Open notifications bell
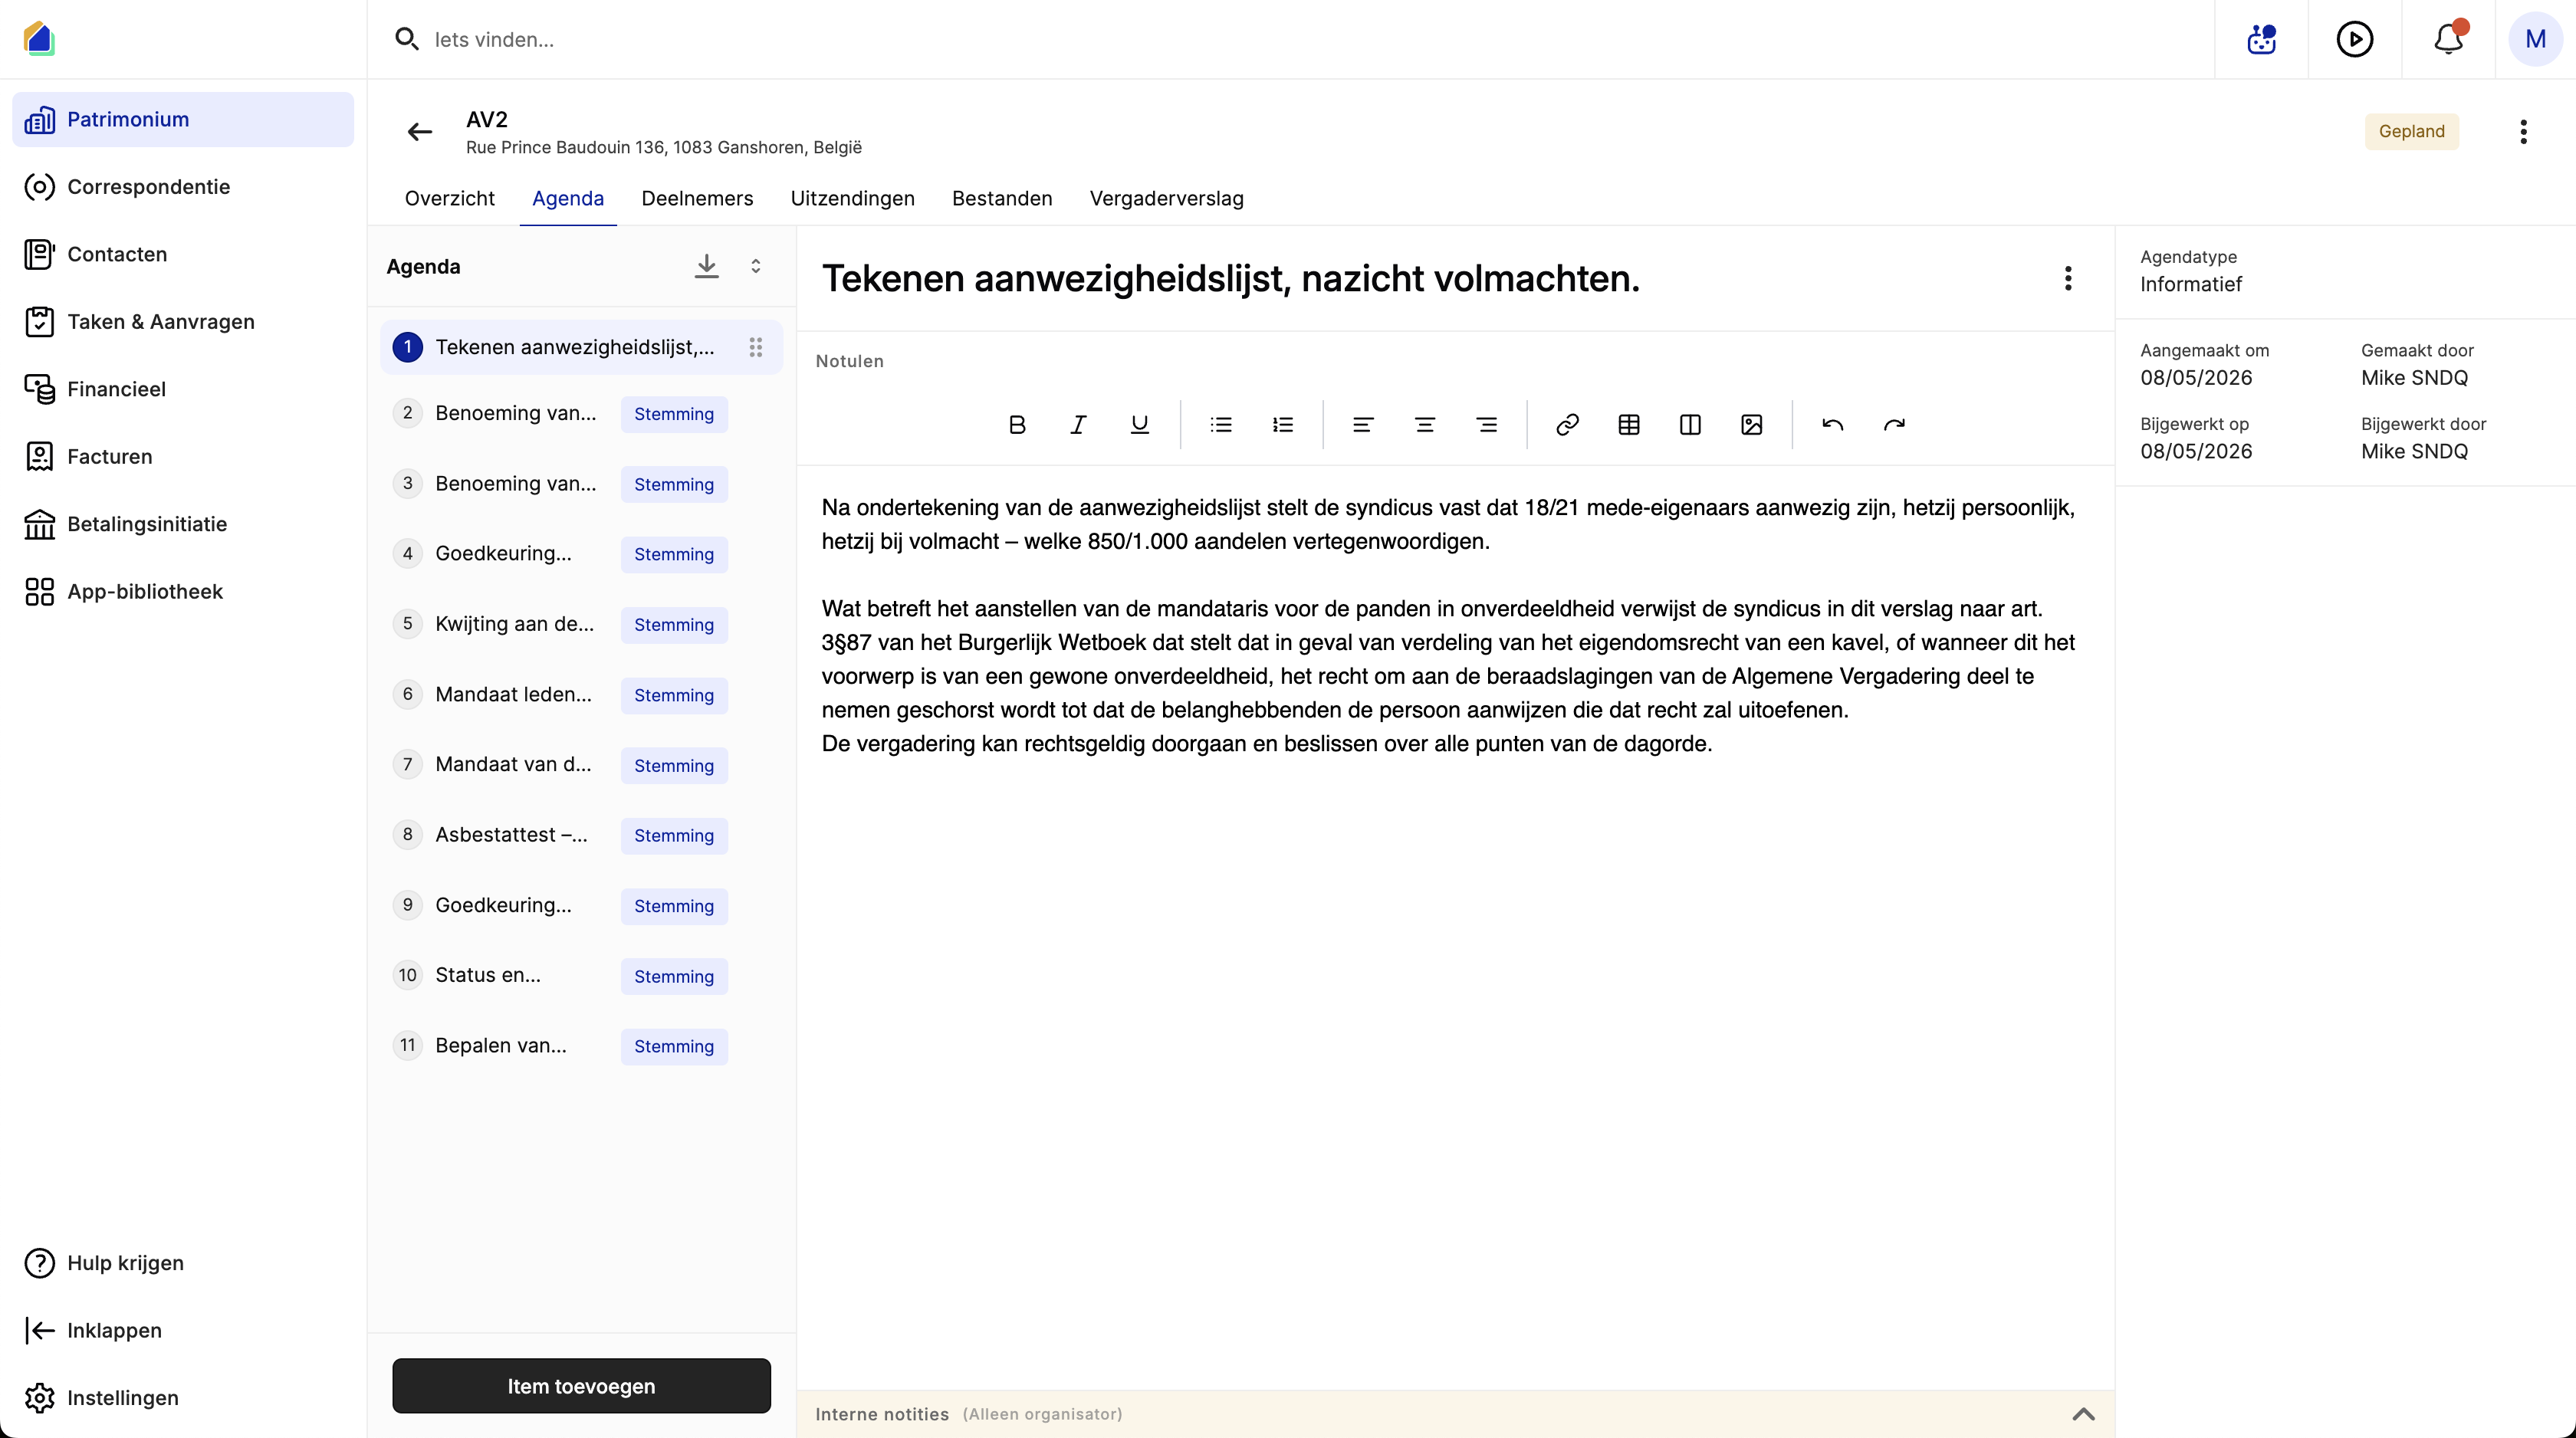The image size is (2576, 1438). pos(2449,39)
